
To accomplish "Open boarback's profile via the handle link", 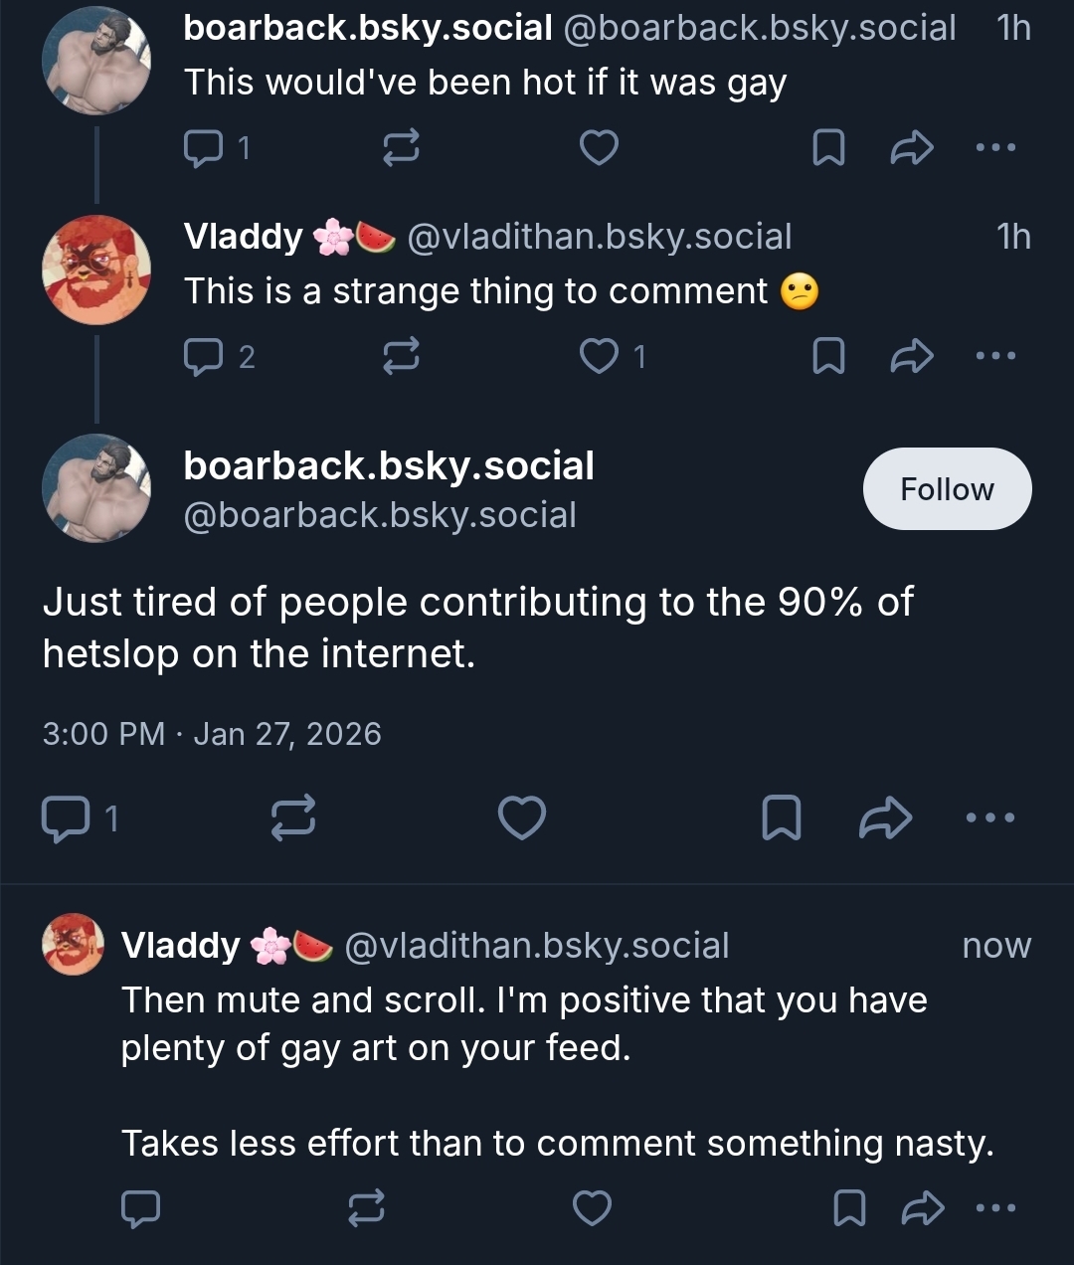I will pyautogui.click(x=379, y=515).
